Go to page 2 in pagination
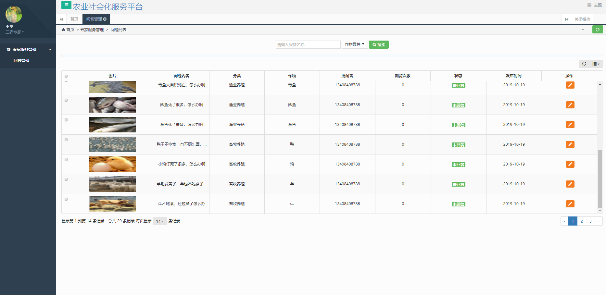This screenshot has width=606, height=295. pyautogui.click(x=582, y=221)
